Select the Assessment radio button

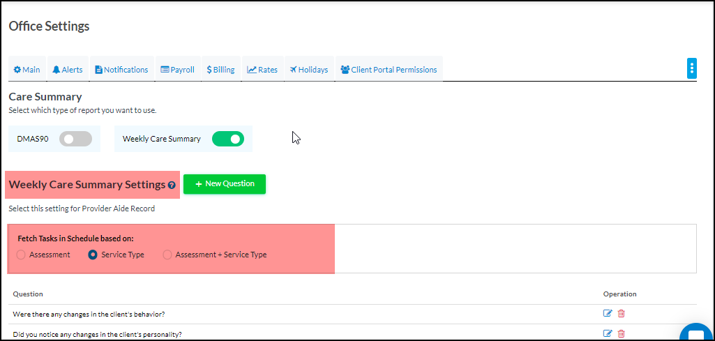pos(21,255)
